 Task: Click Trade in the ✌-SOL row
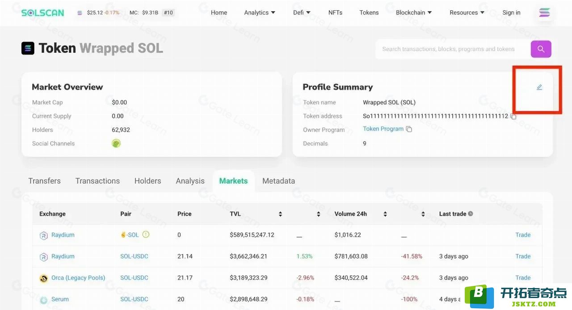click(523, 235)
